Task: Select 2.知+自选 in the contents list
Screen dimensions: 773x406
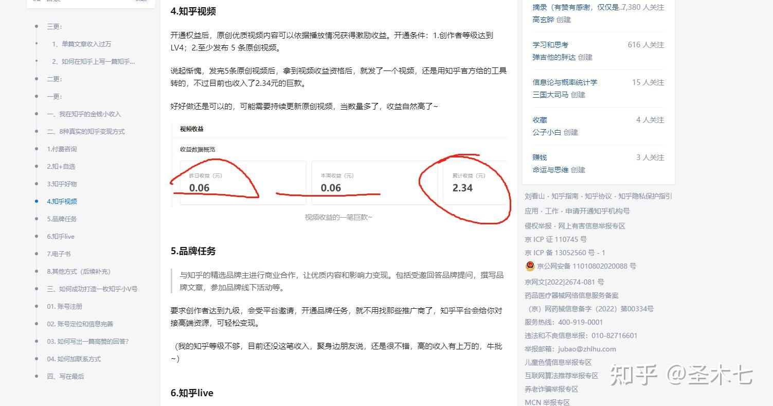Action: [x=61, y=166]
